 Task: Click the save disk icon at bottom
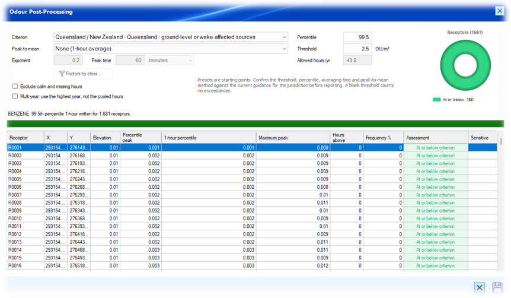click(x=497, y=287)
